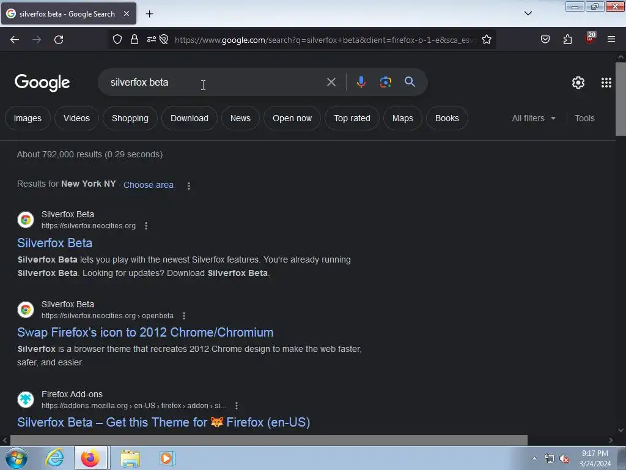Search by image with Google Lens
The width and height of the screenshot is (626, 470).
click(385, 82)
